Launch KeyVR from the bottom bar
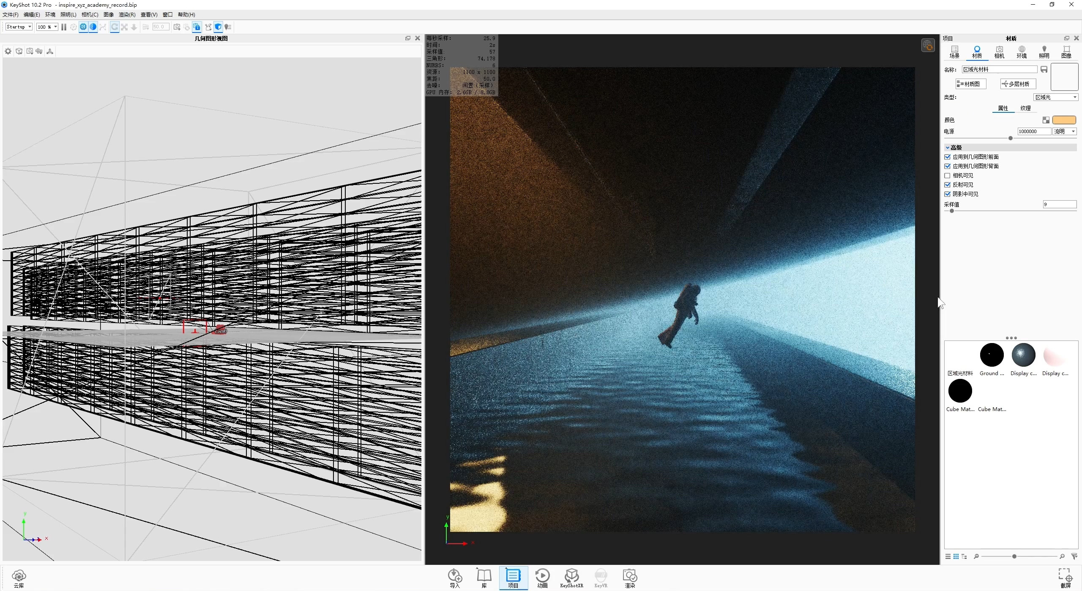 (x=601, y=578)
